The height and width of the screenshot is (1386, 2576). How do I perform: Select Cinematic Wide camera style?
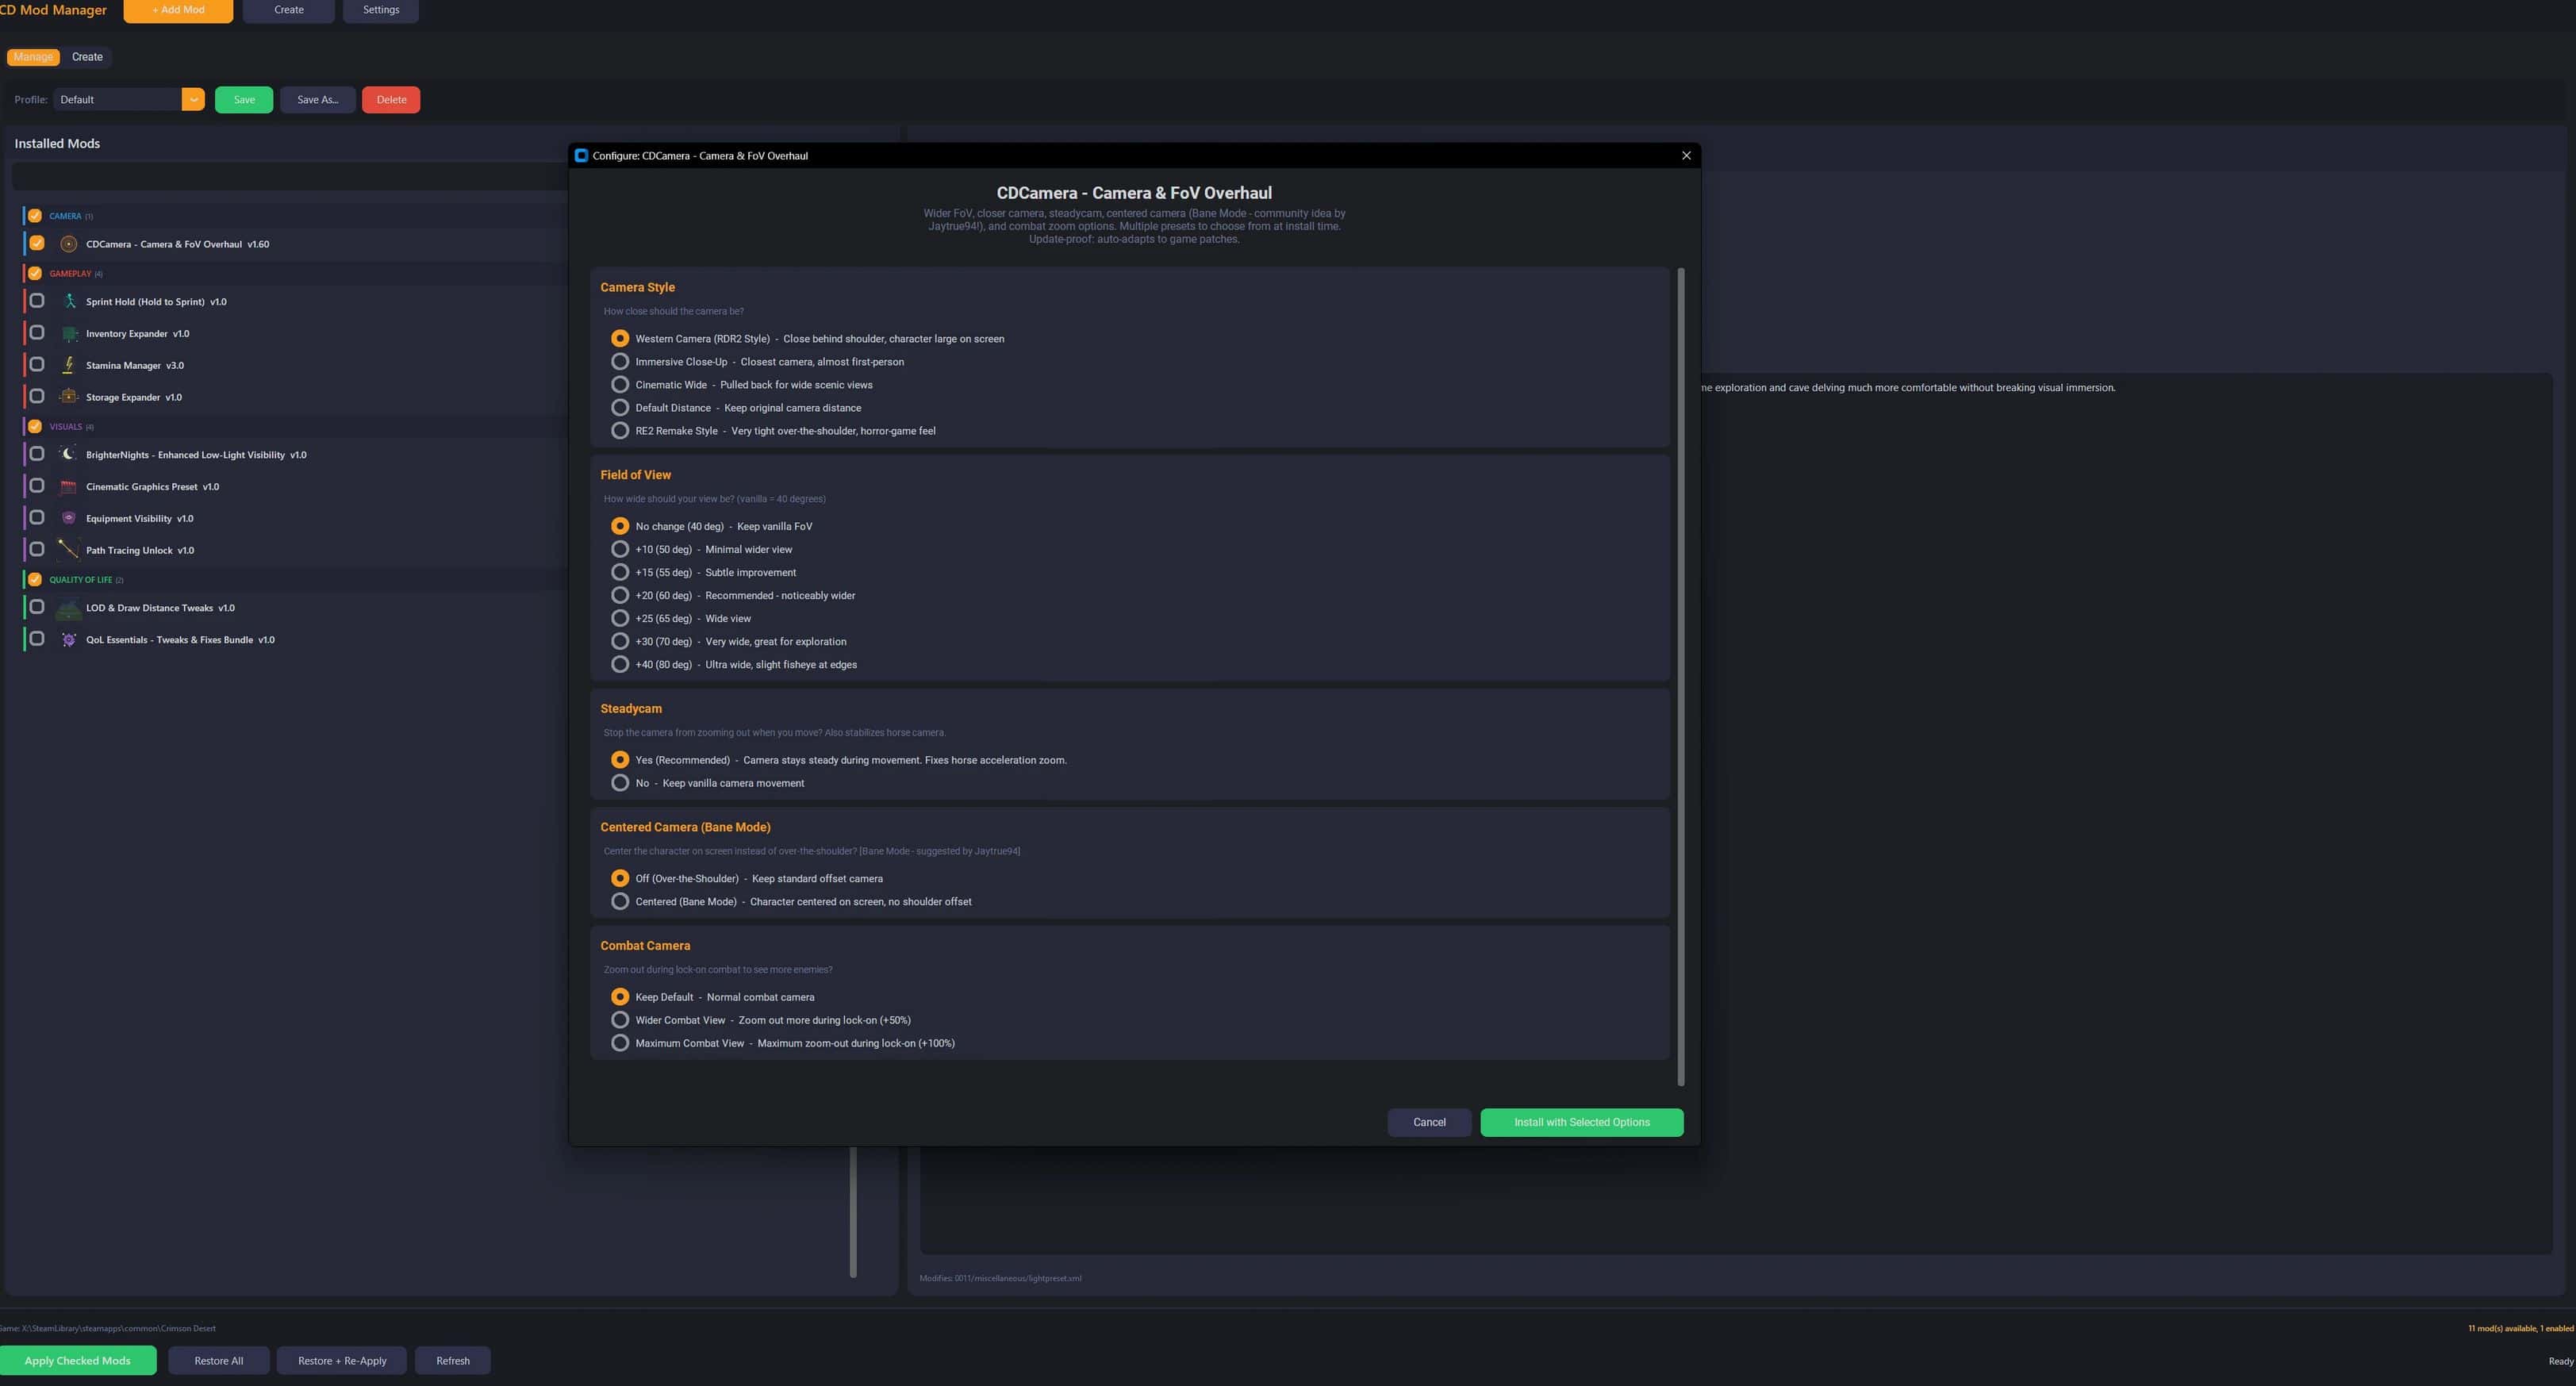[x=620, y=385]
